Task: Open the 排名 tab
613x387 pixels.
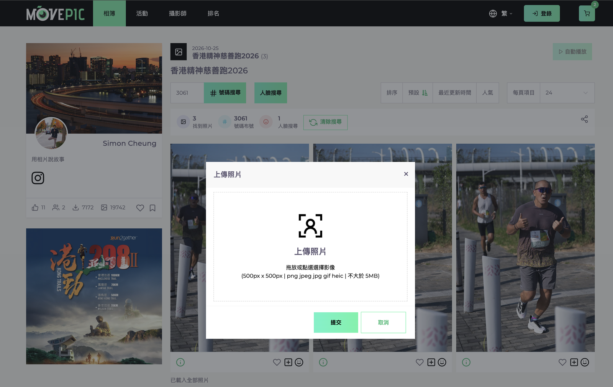Action: (213, 13)
